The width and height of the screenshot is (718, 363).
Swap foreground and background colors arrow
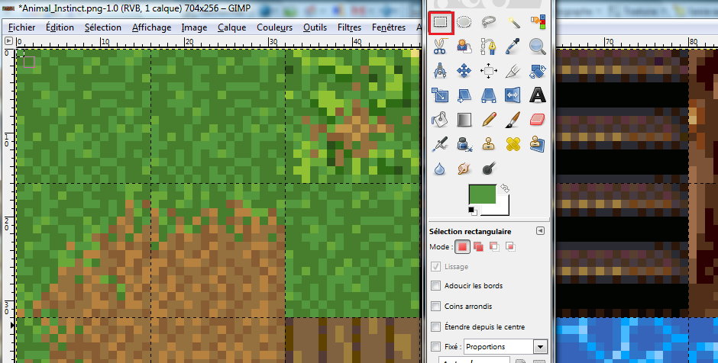506,188
